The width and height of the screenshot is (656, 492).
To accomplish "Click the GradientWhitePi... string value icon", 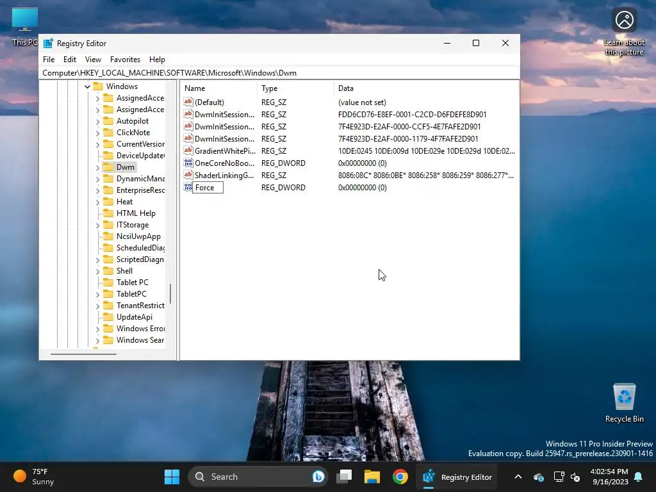I will tap(188, 151).
